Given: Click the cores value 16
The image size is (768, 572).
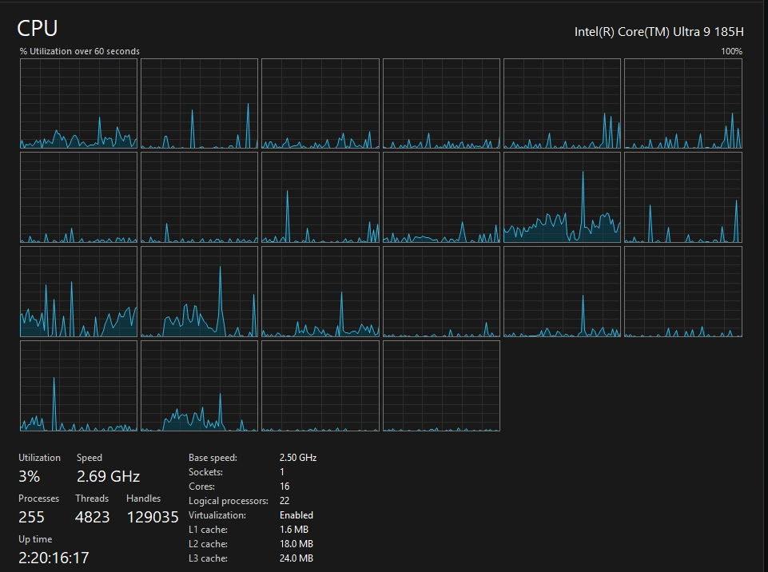Looking at the screenshot, I should pos(285,487).
